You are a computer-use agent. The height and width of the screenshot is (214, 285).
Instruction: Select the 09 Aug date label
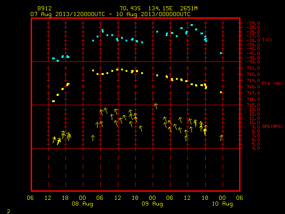152,204
